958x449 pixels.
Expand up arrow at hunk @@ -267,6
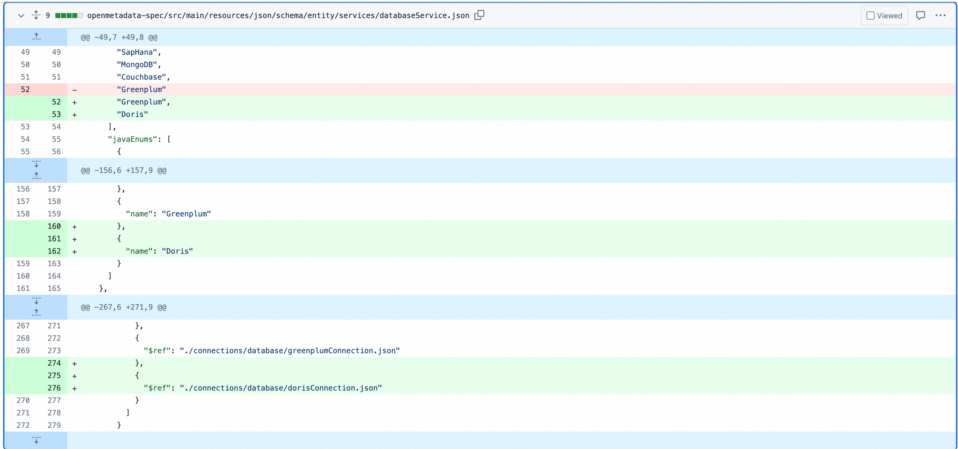36,312
